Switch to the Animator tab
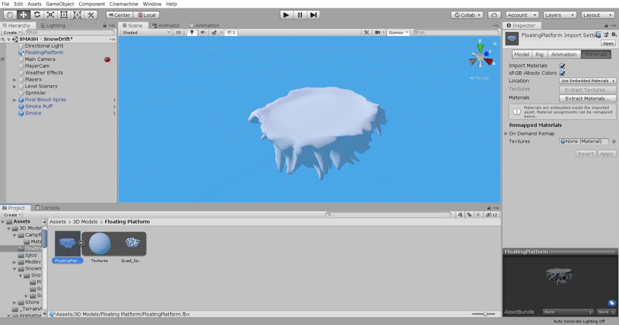This screenshot has width=619, height=325. pyautogui.click(x=166, y=25)
